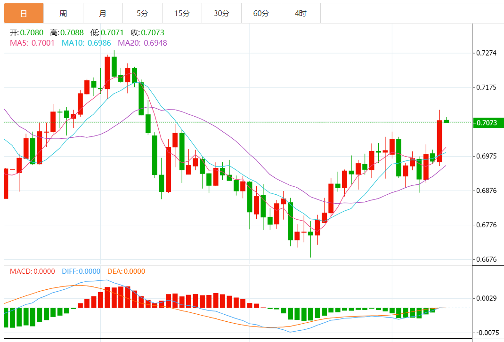The image size is (504, 342).
Task: Click the opening price 开:0.7080
Action: point(26,32)
